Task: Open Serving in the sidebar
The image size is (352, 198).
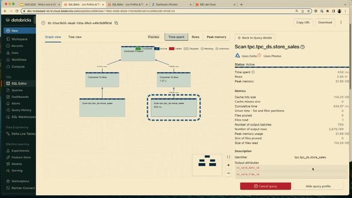Action: (17, 170)
